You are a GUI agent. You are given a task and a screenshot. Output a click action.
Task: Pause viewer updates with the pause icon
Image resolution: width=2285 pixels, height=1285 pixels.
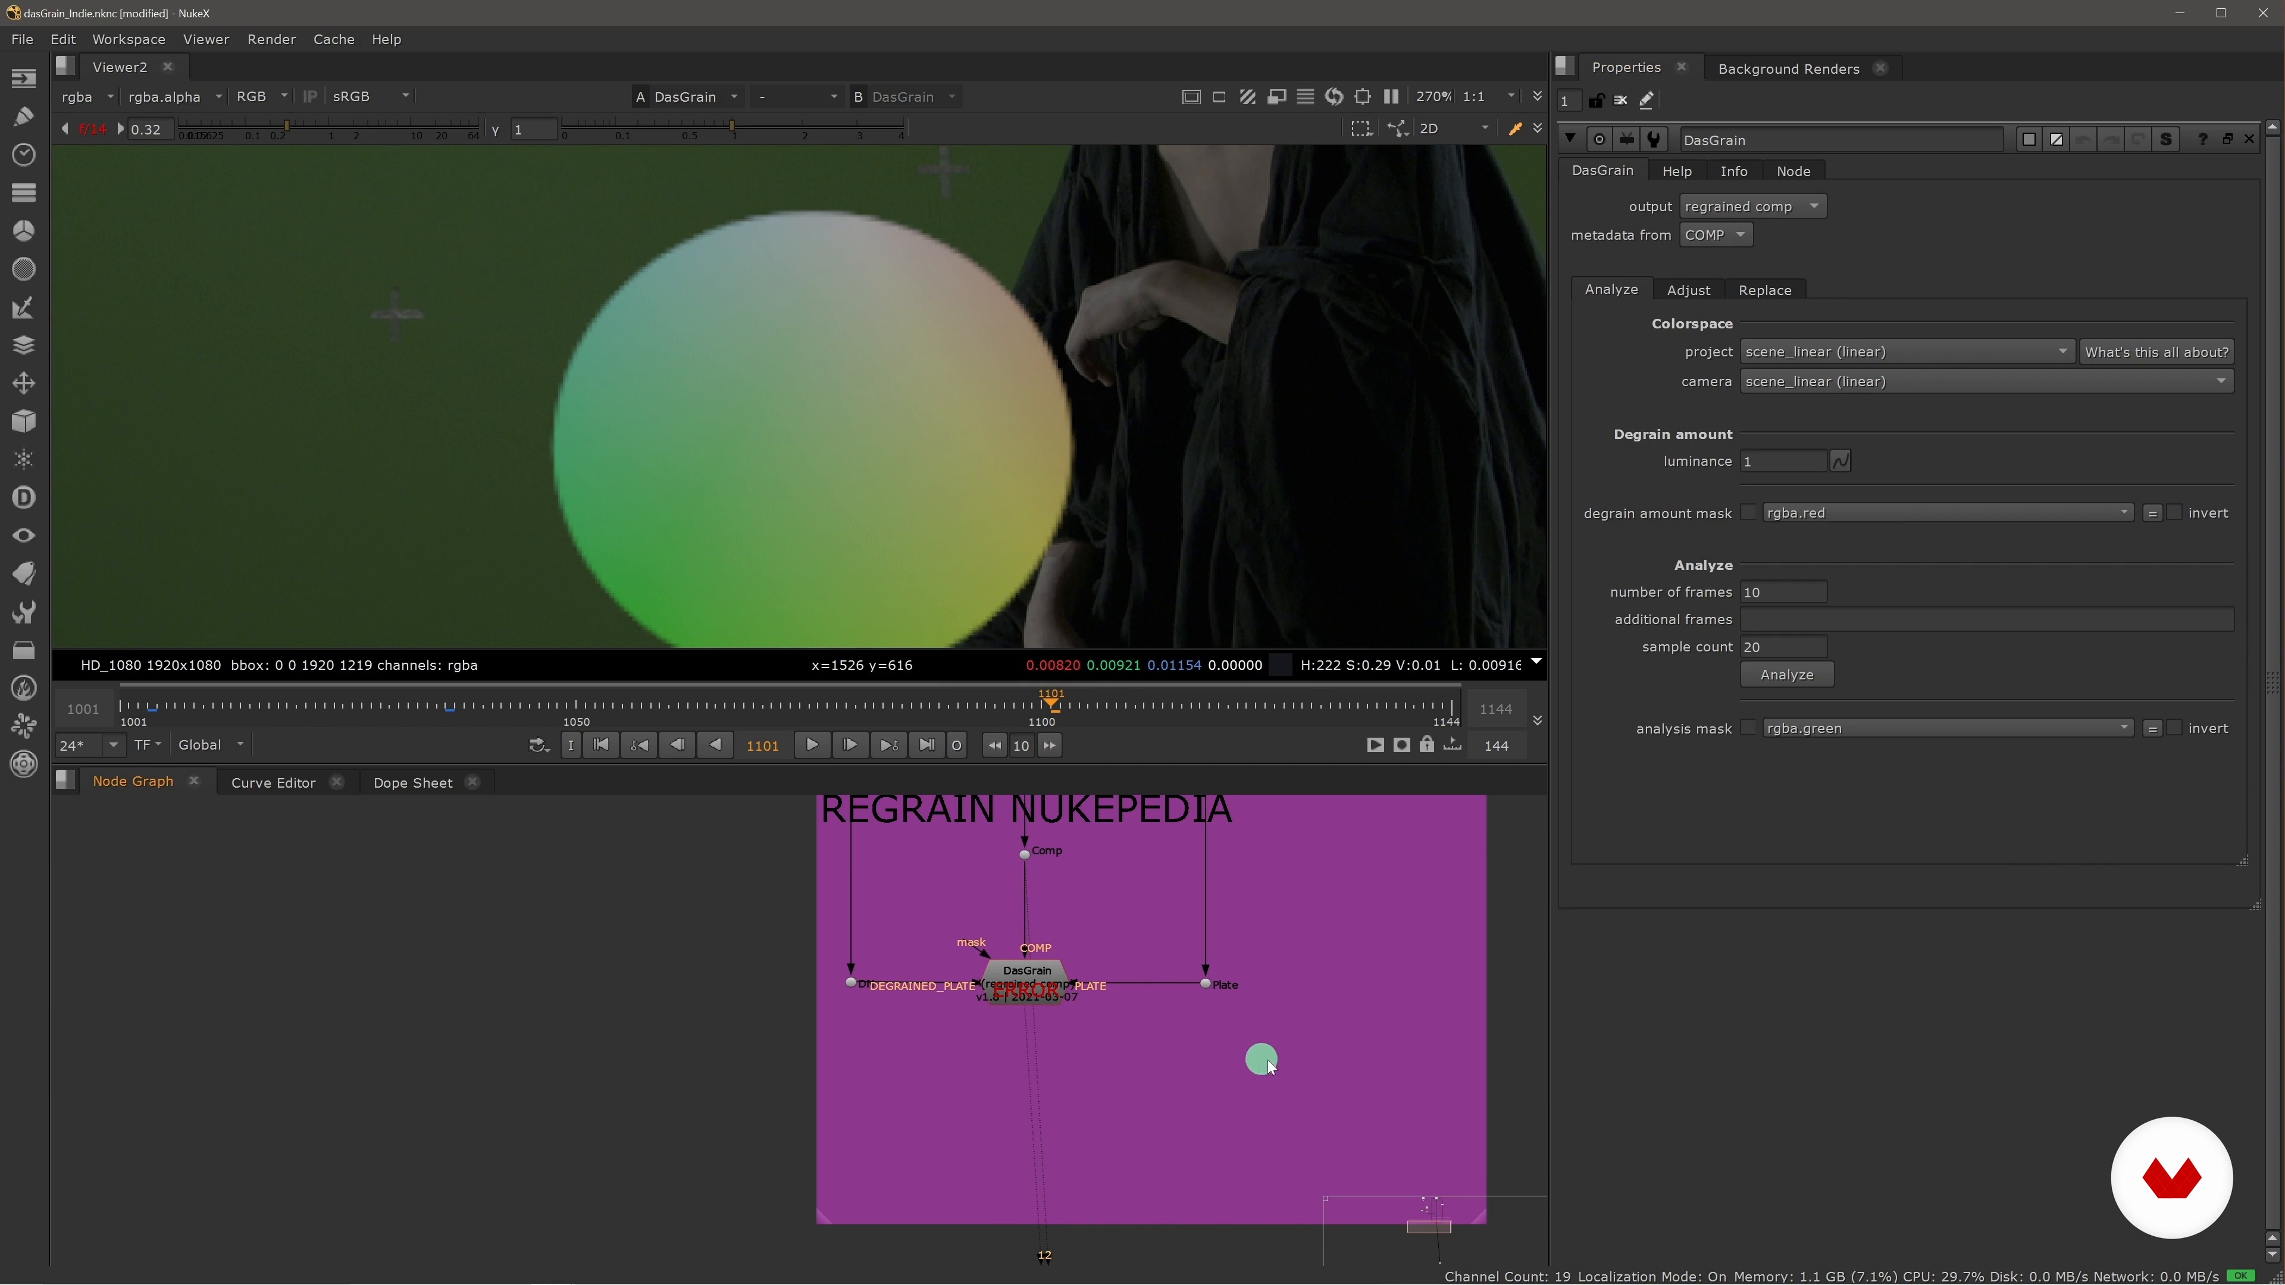(x=1391, y=96)
